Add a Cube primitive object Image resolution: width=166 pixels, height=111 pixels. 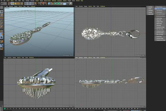click(x=49, y=4)
